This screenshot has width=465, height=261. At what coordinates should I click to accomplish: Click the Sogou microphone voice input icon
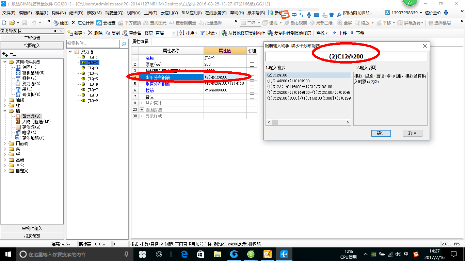coord(309,15)
